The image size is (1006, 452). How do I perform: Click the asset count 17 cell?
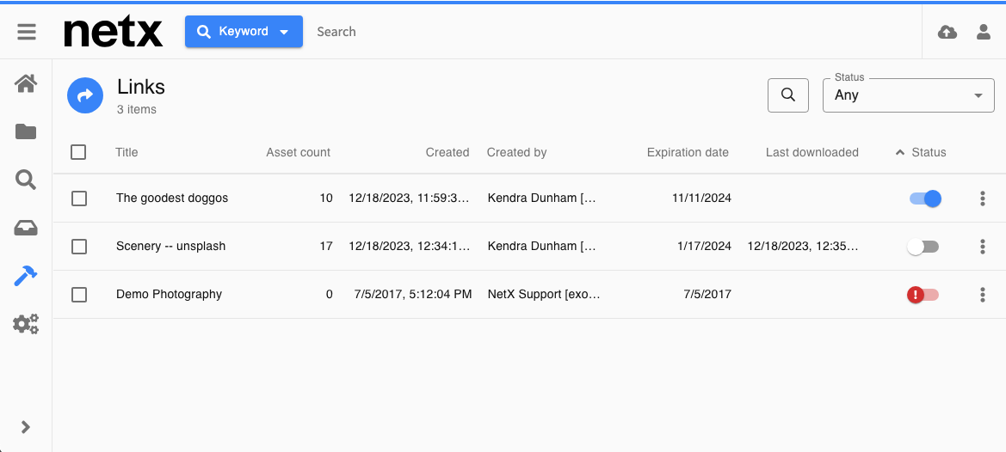(x=326, y=246)
